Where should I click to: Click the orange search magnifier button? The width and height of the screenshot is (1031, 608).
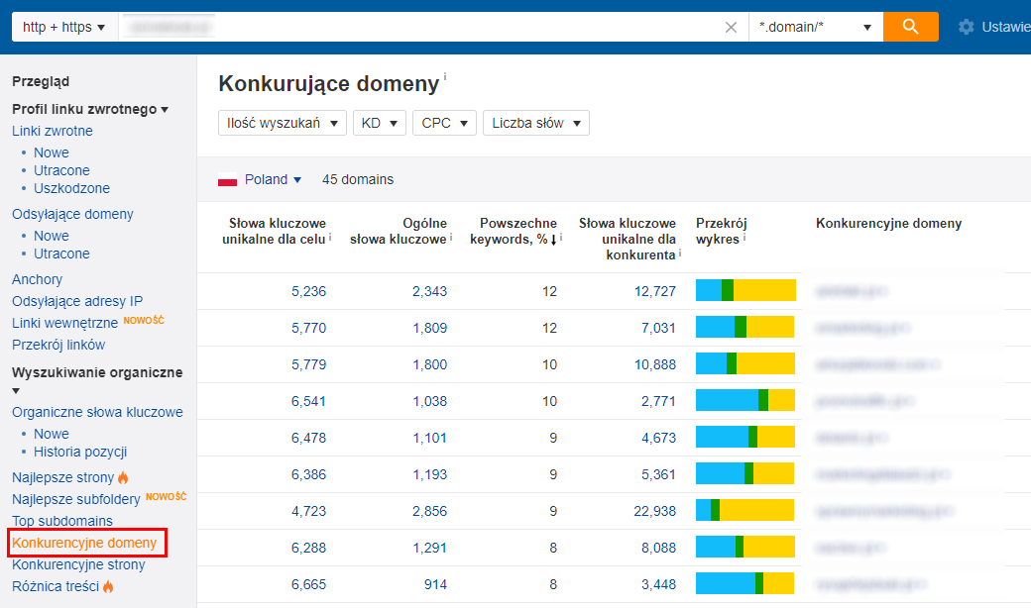tap(910, 27)
